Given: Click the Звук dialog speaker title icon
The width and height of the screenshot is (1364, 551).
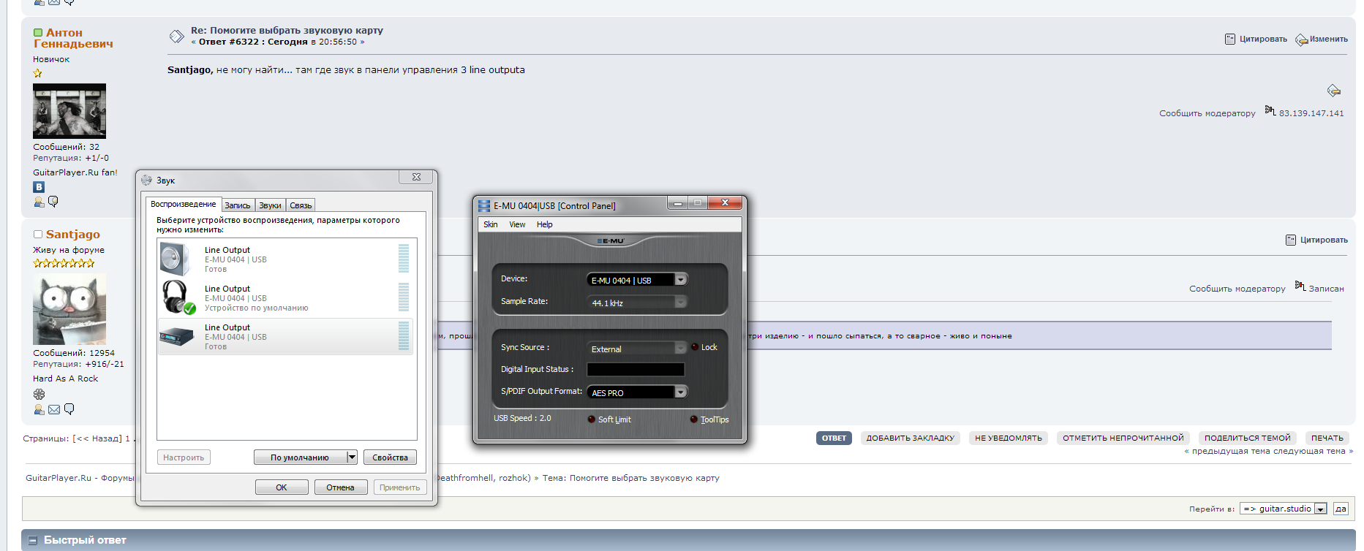Looking at the screenshot, I should (x=147, y=180).
